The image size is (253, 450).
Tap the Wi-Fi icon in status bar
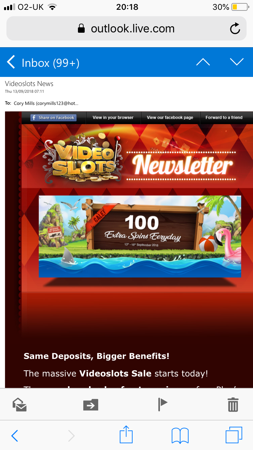(52, 7)
